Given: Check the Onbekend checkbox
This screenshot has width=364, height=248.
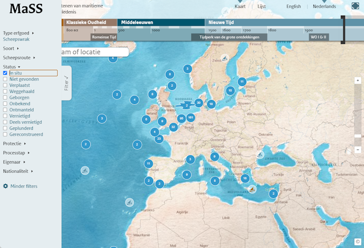Looking at the screenshot, I should point(5,104).
